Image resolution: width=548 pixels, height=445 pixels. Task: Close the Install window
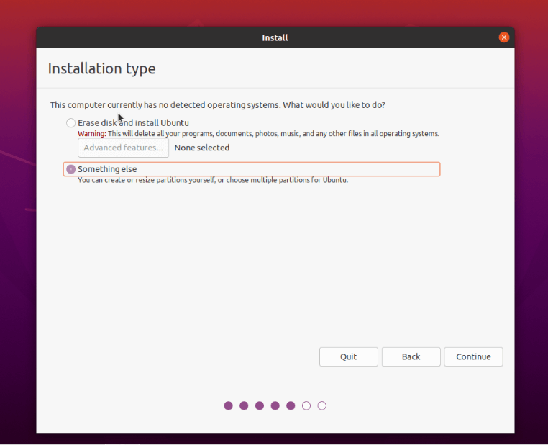[x=503, y=37]
